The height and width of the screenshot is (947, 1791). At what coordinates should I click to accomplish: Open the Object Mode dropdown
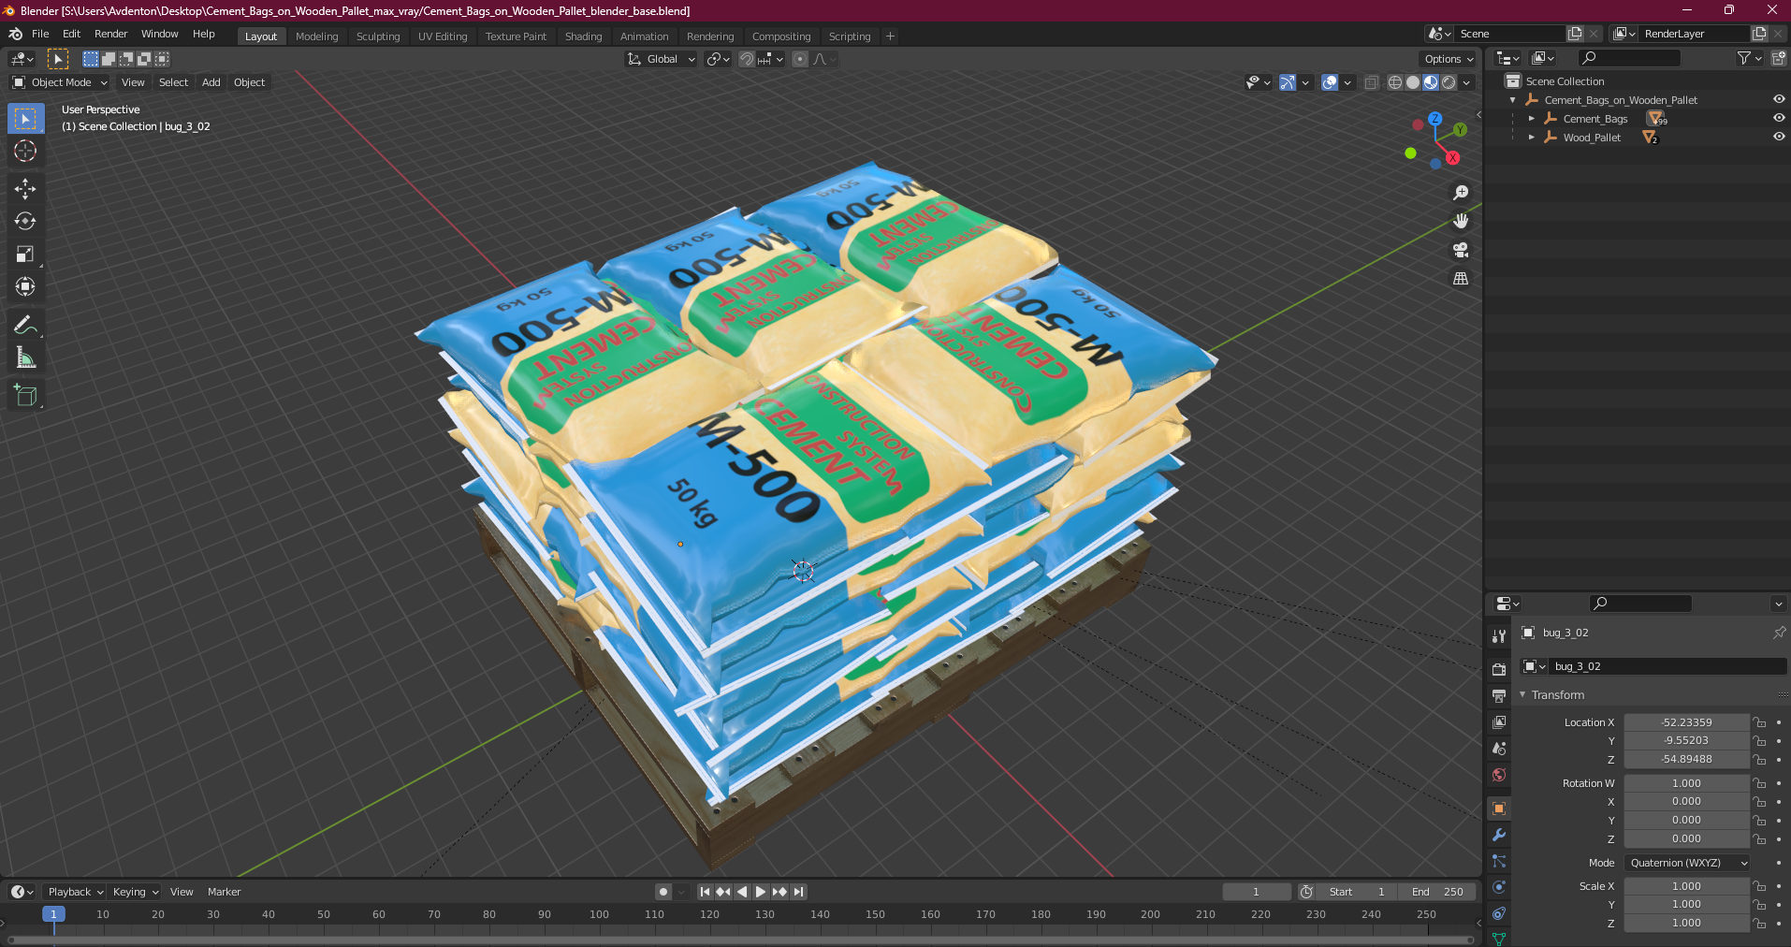click(60, 82)
